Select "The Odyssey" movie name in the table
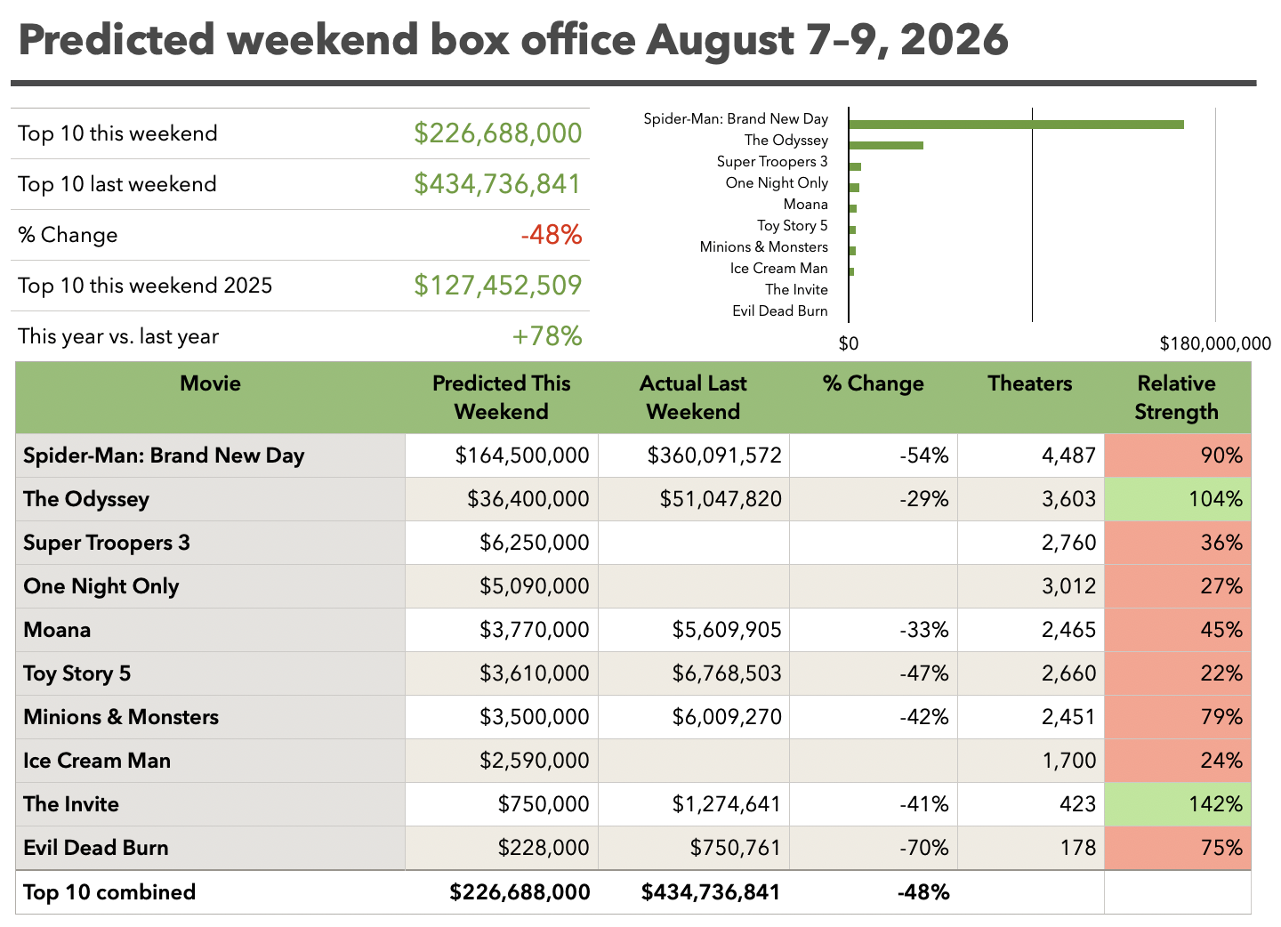Screen dimensions: 1281x927 coord(86,499)
